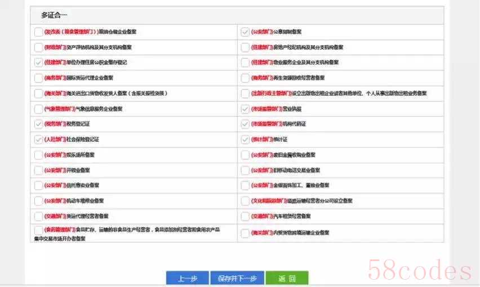
Task: Check 物业服务企业及其分支机构备案 box
Action: click(245, 62)
